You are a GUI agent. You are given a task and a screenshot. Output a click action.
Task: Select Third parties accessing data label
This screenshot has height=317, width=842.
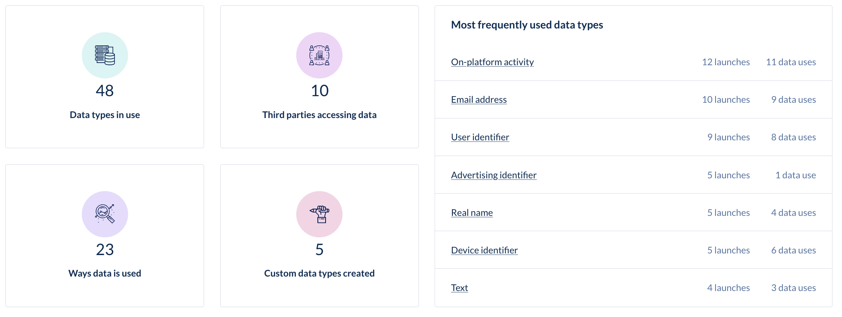(319, 115)
